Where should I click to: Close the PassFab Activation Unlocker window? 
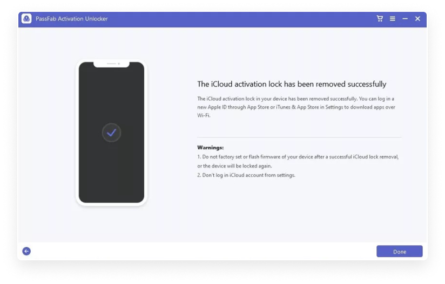[x=418, y=19]
